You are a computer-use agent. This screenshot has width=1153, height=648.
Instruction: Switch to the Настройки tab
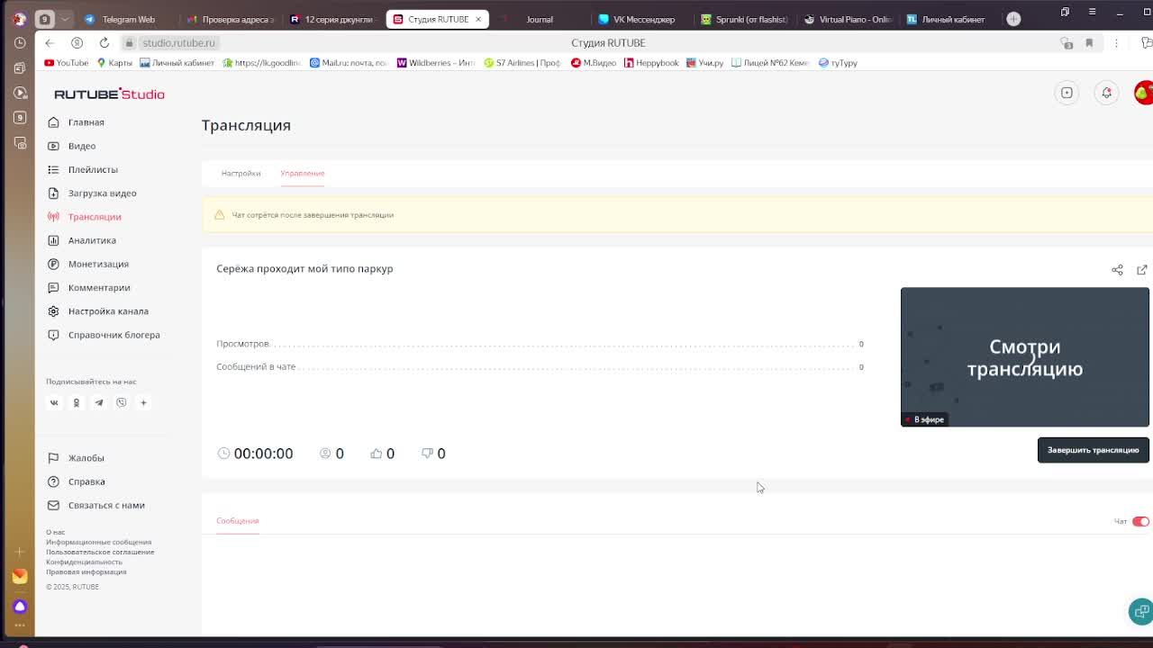click(x=241, y=173)
